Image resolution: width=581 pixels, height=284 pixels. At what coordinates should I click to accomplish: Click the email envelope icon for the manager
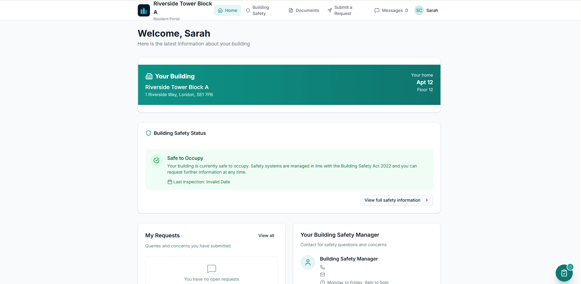323,275
